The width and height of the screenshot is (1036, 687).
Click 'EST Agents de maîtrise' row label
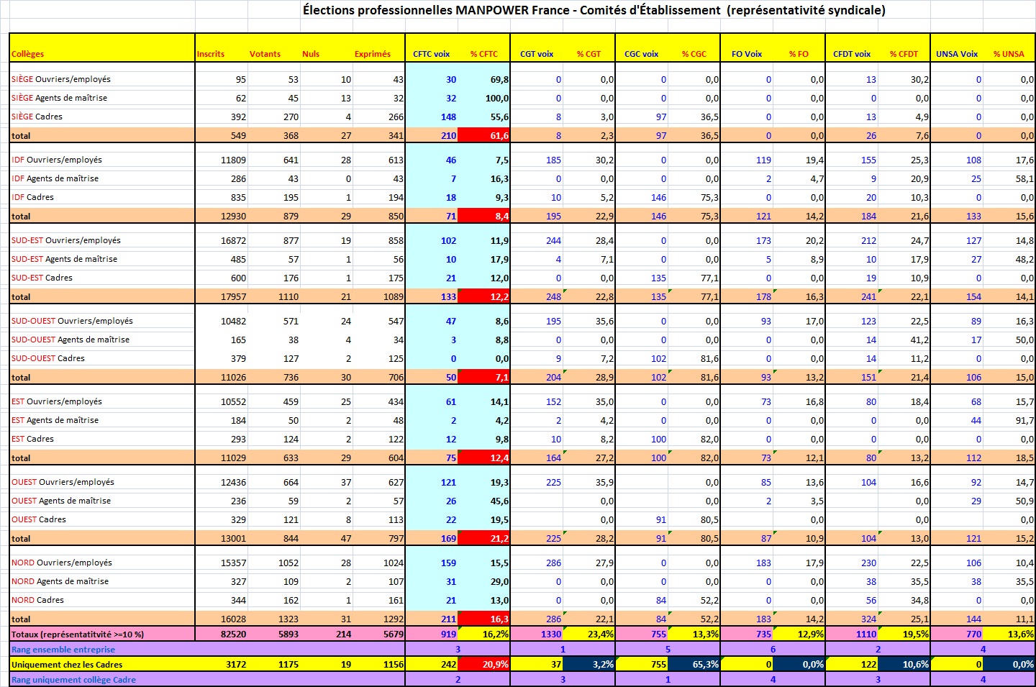pos(55,420)
